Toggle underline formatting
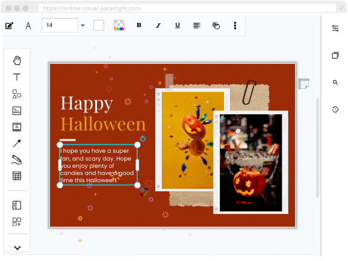The image size is (348, 261). (x=178, y=25)
